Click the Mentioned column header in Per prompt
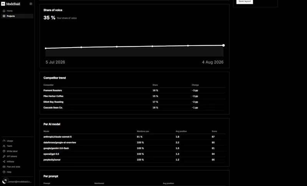307x186 pixels. point(99,183)
